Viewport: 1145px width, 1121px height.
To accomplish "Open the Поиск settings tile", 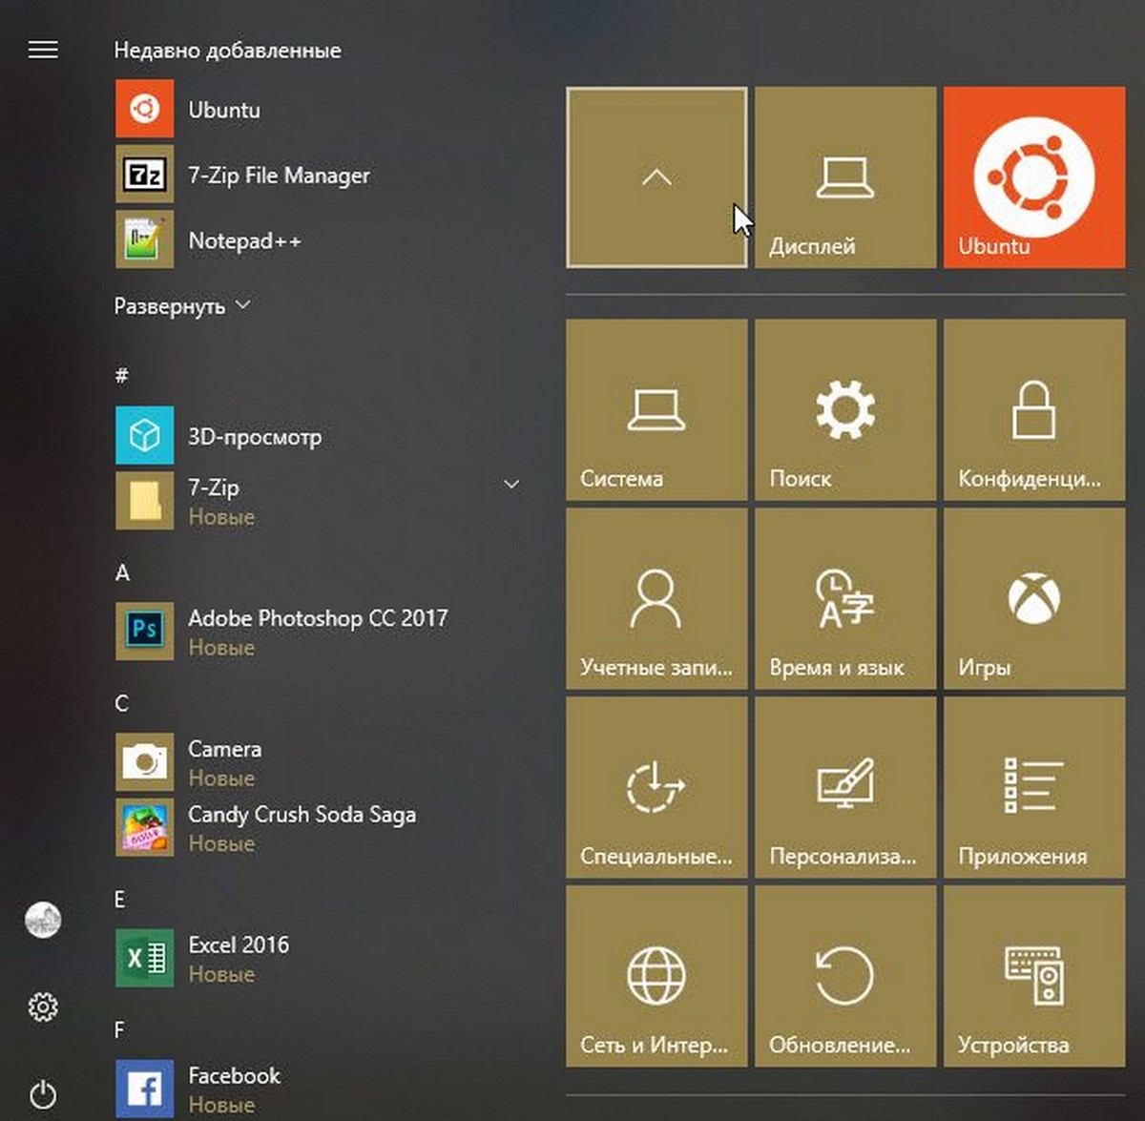I will pos(845,410).
